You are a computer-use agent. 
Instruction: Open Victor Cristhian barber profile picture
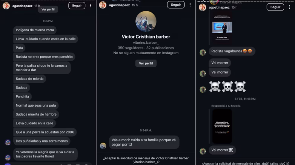click(146, 21)
